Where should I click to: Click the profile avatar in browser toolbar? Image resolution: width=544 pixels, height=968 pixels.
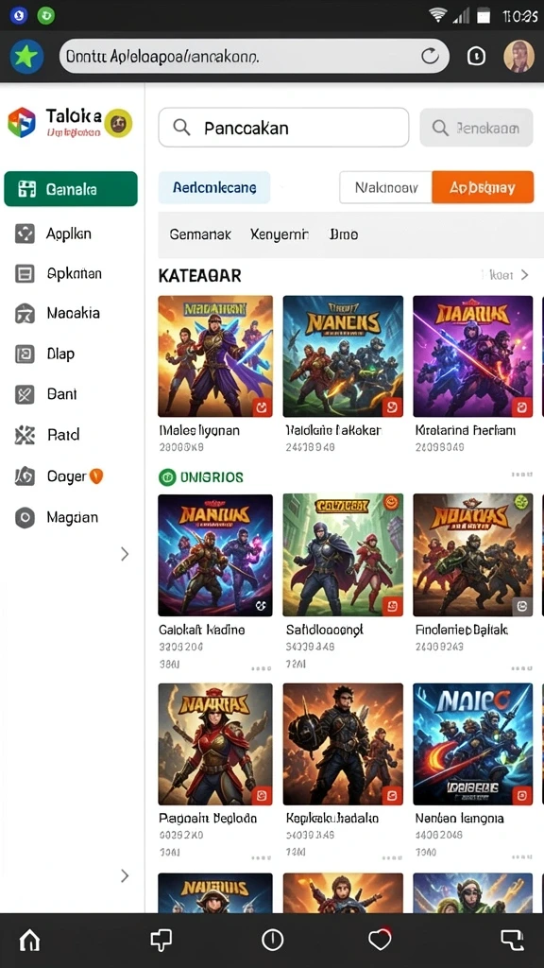(518, 56)
